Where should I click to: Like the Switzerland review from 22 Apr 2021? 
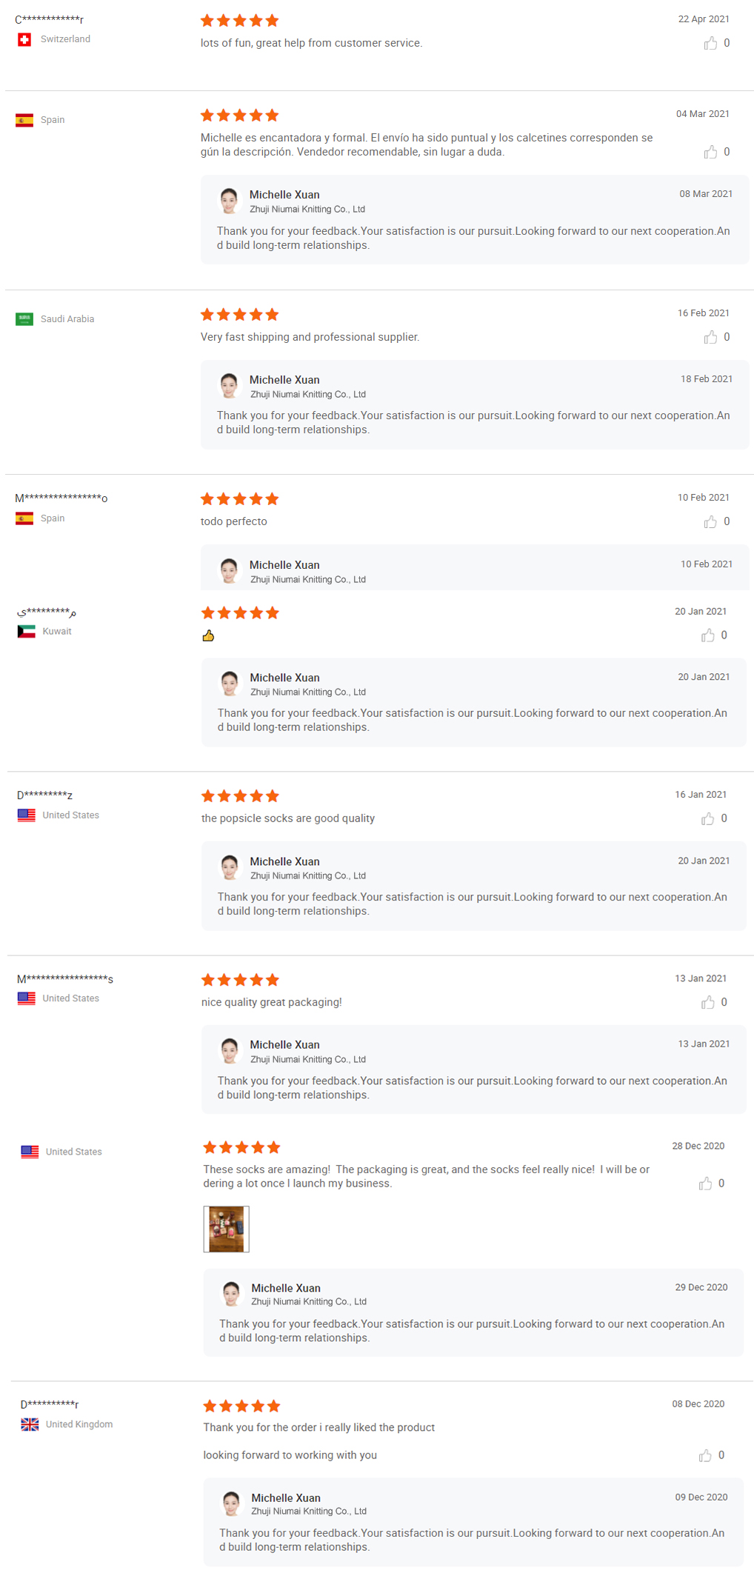[710, 44]
